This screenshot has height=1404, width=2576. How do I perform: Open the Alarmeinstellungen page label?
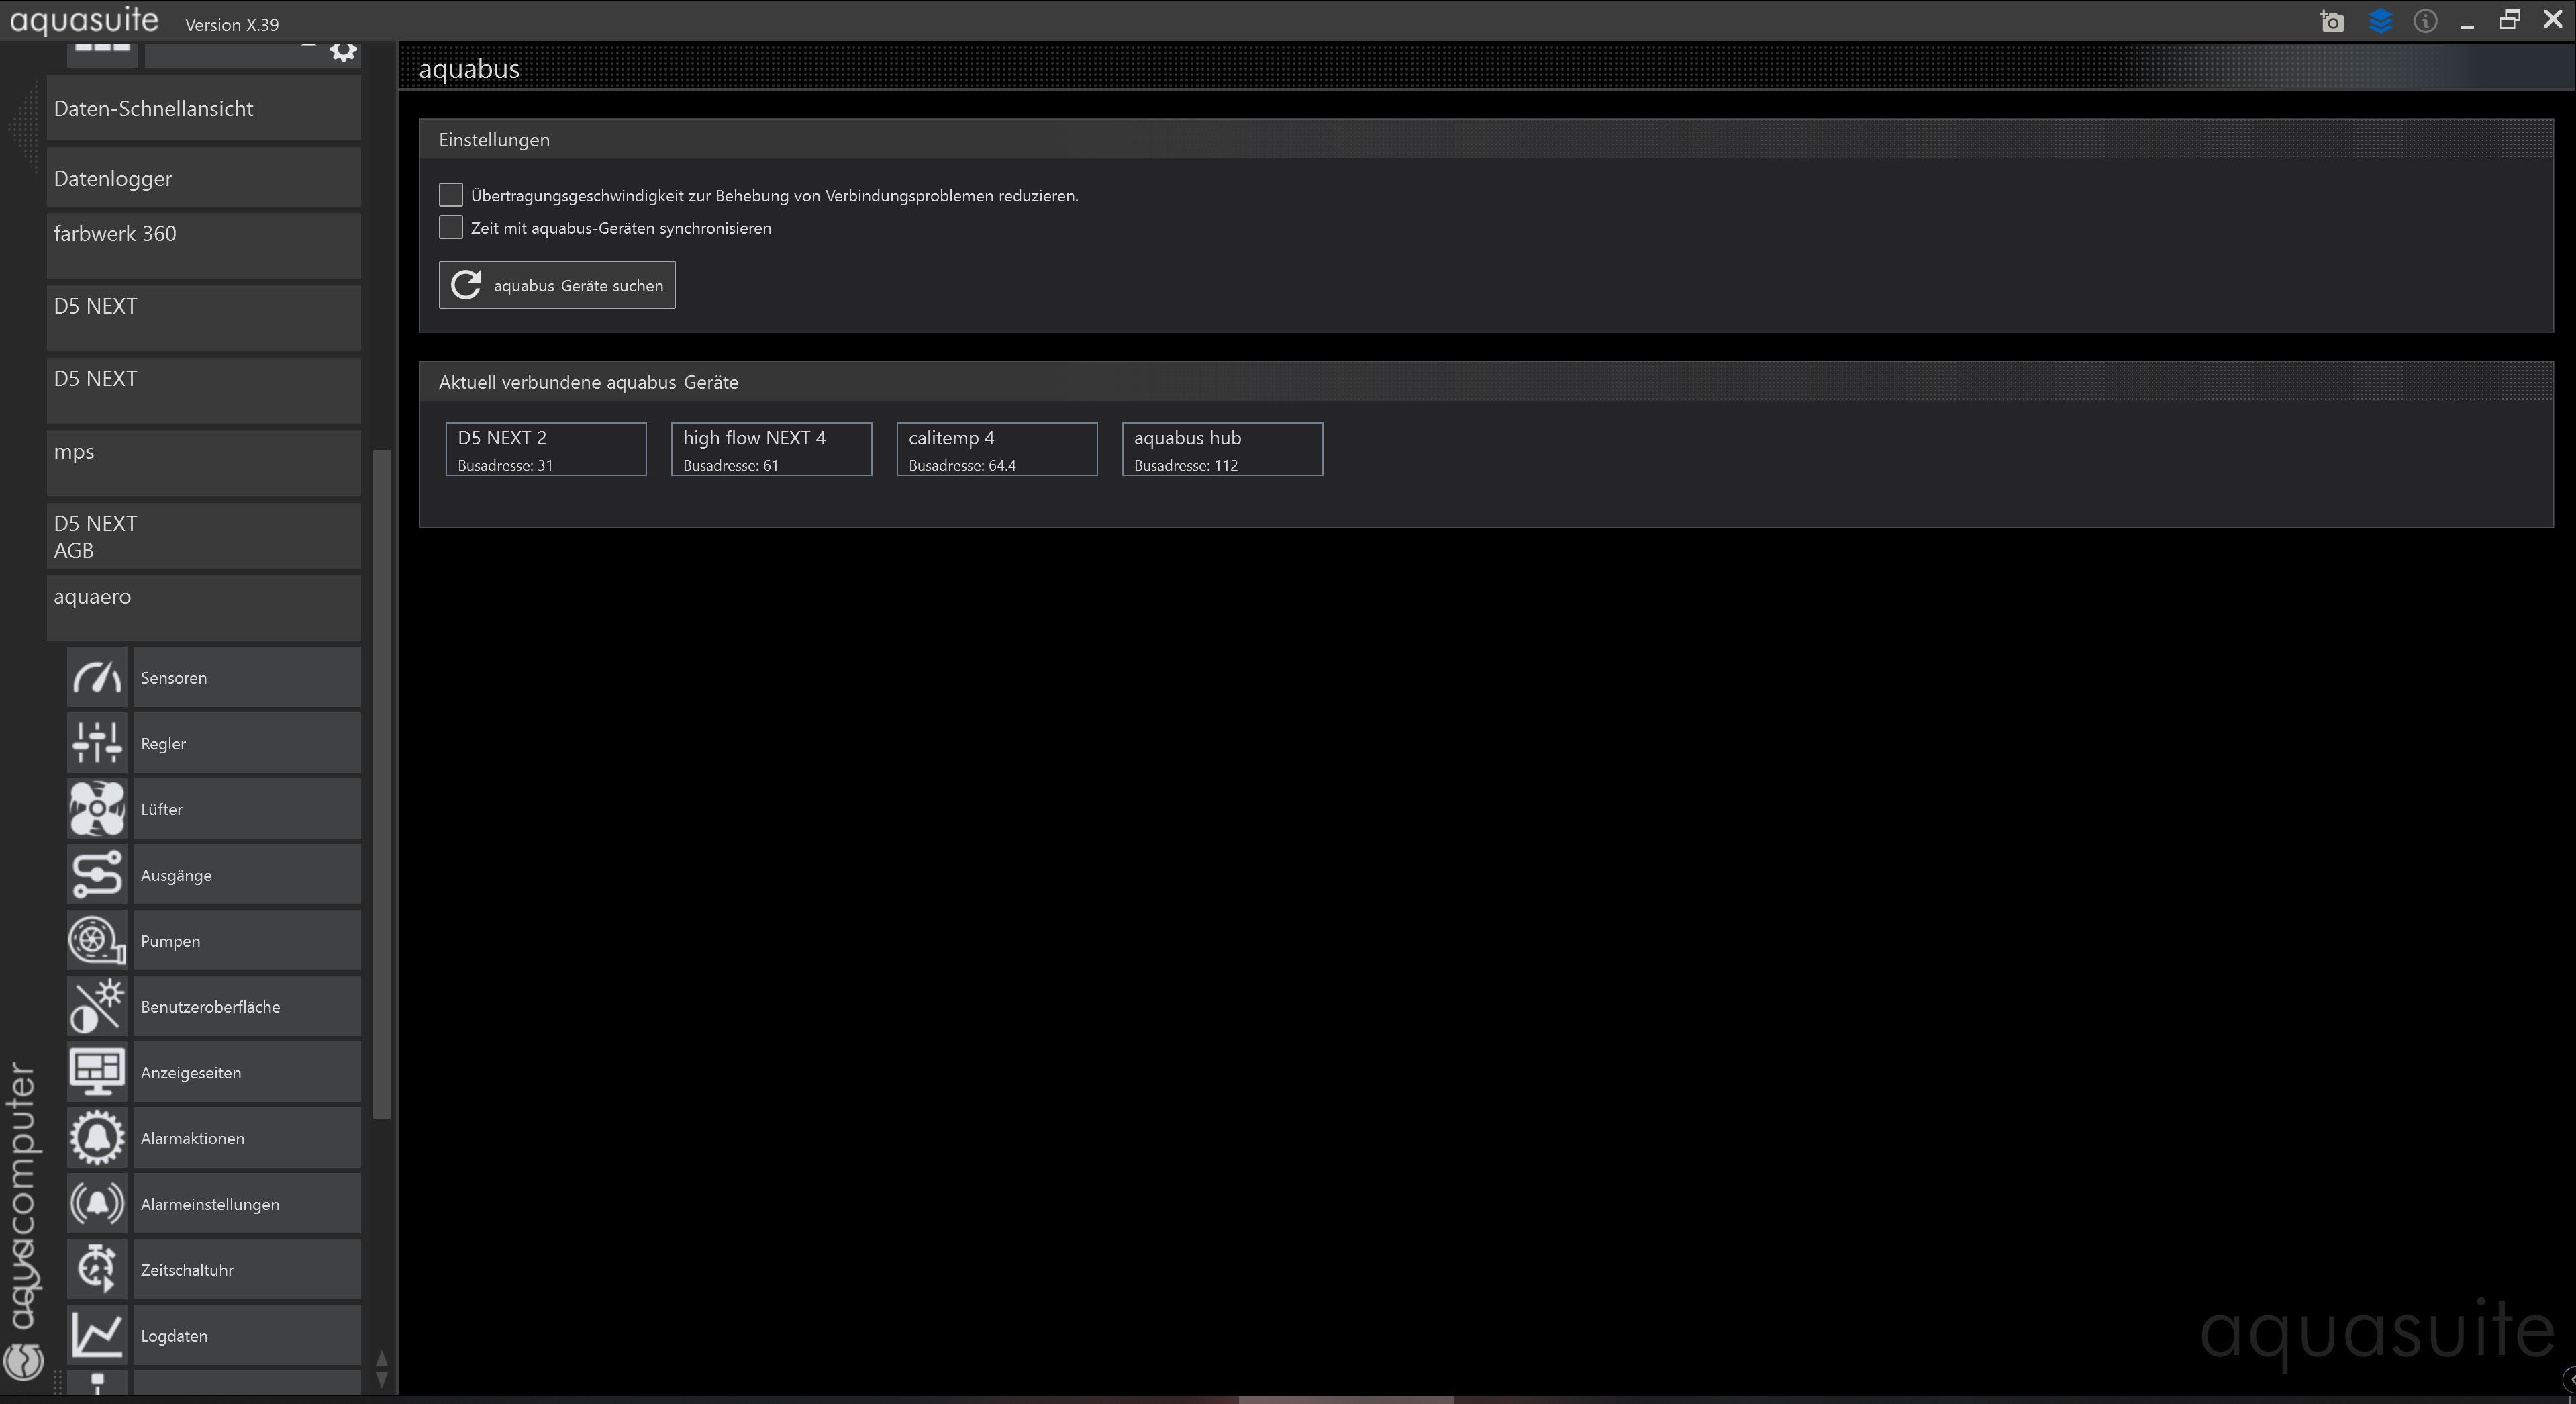coord(247,1204)
